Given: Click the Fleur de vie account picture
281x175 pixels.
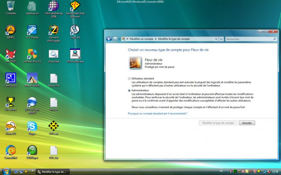Looking at the screenshot, I should point(135,63).
